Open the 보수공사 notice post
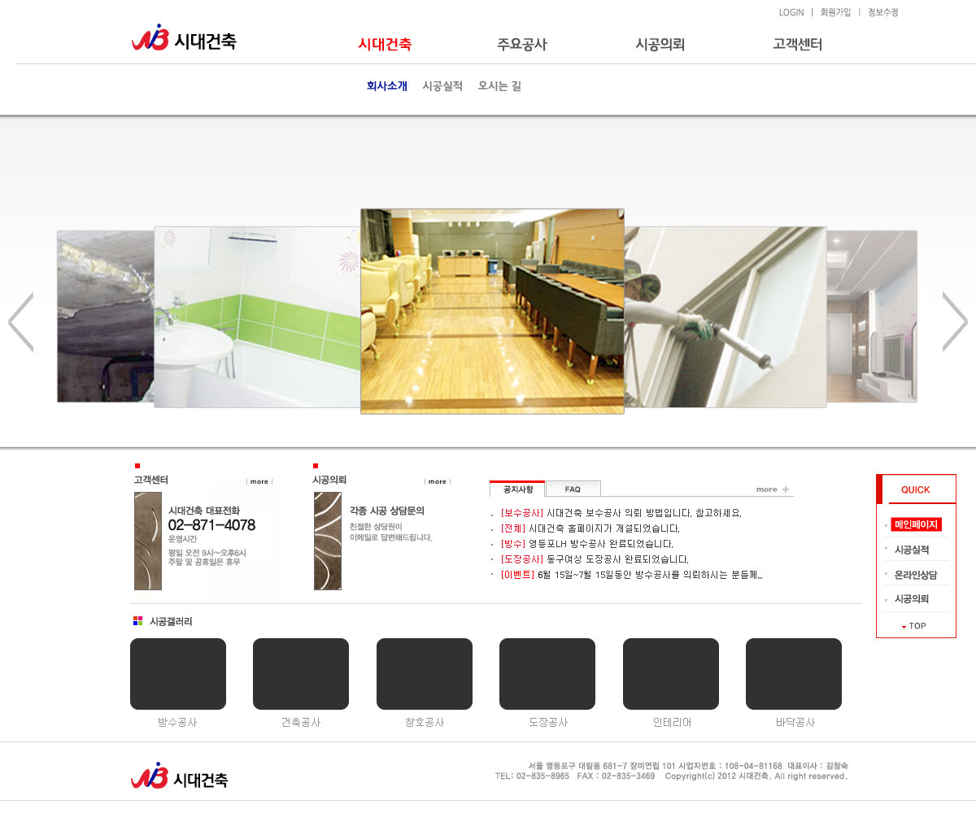This screenshot has width=976, height=813. click(622, 513)
